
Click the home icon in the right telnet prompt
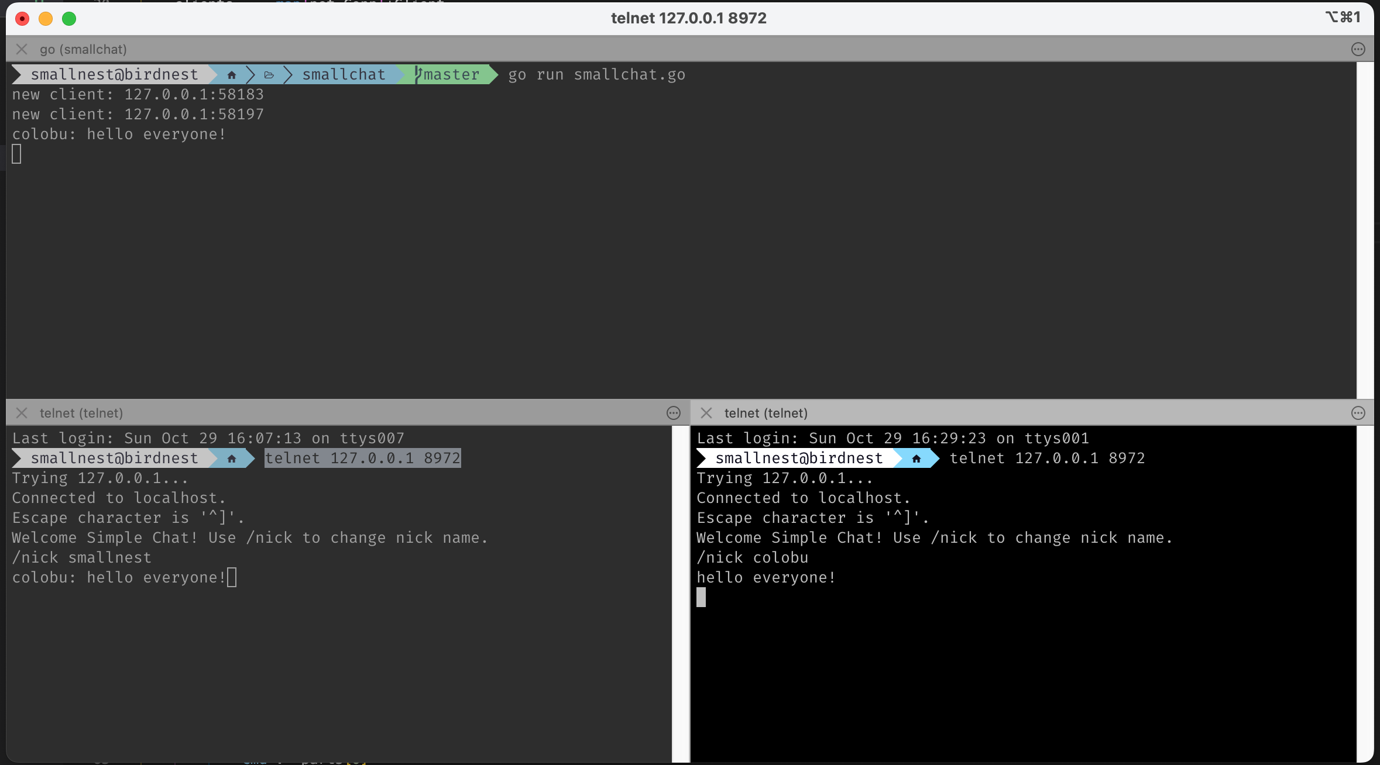coord(916,459)
